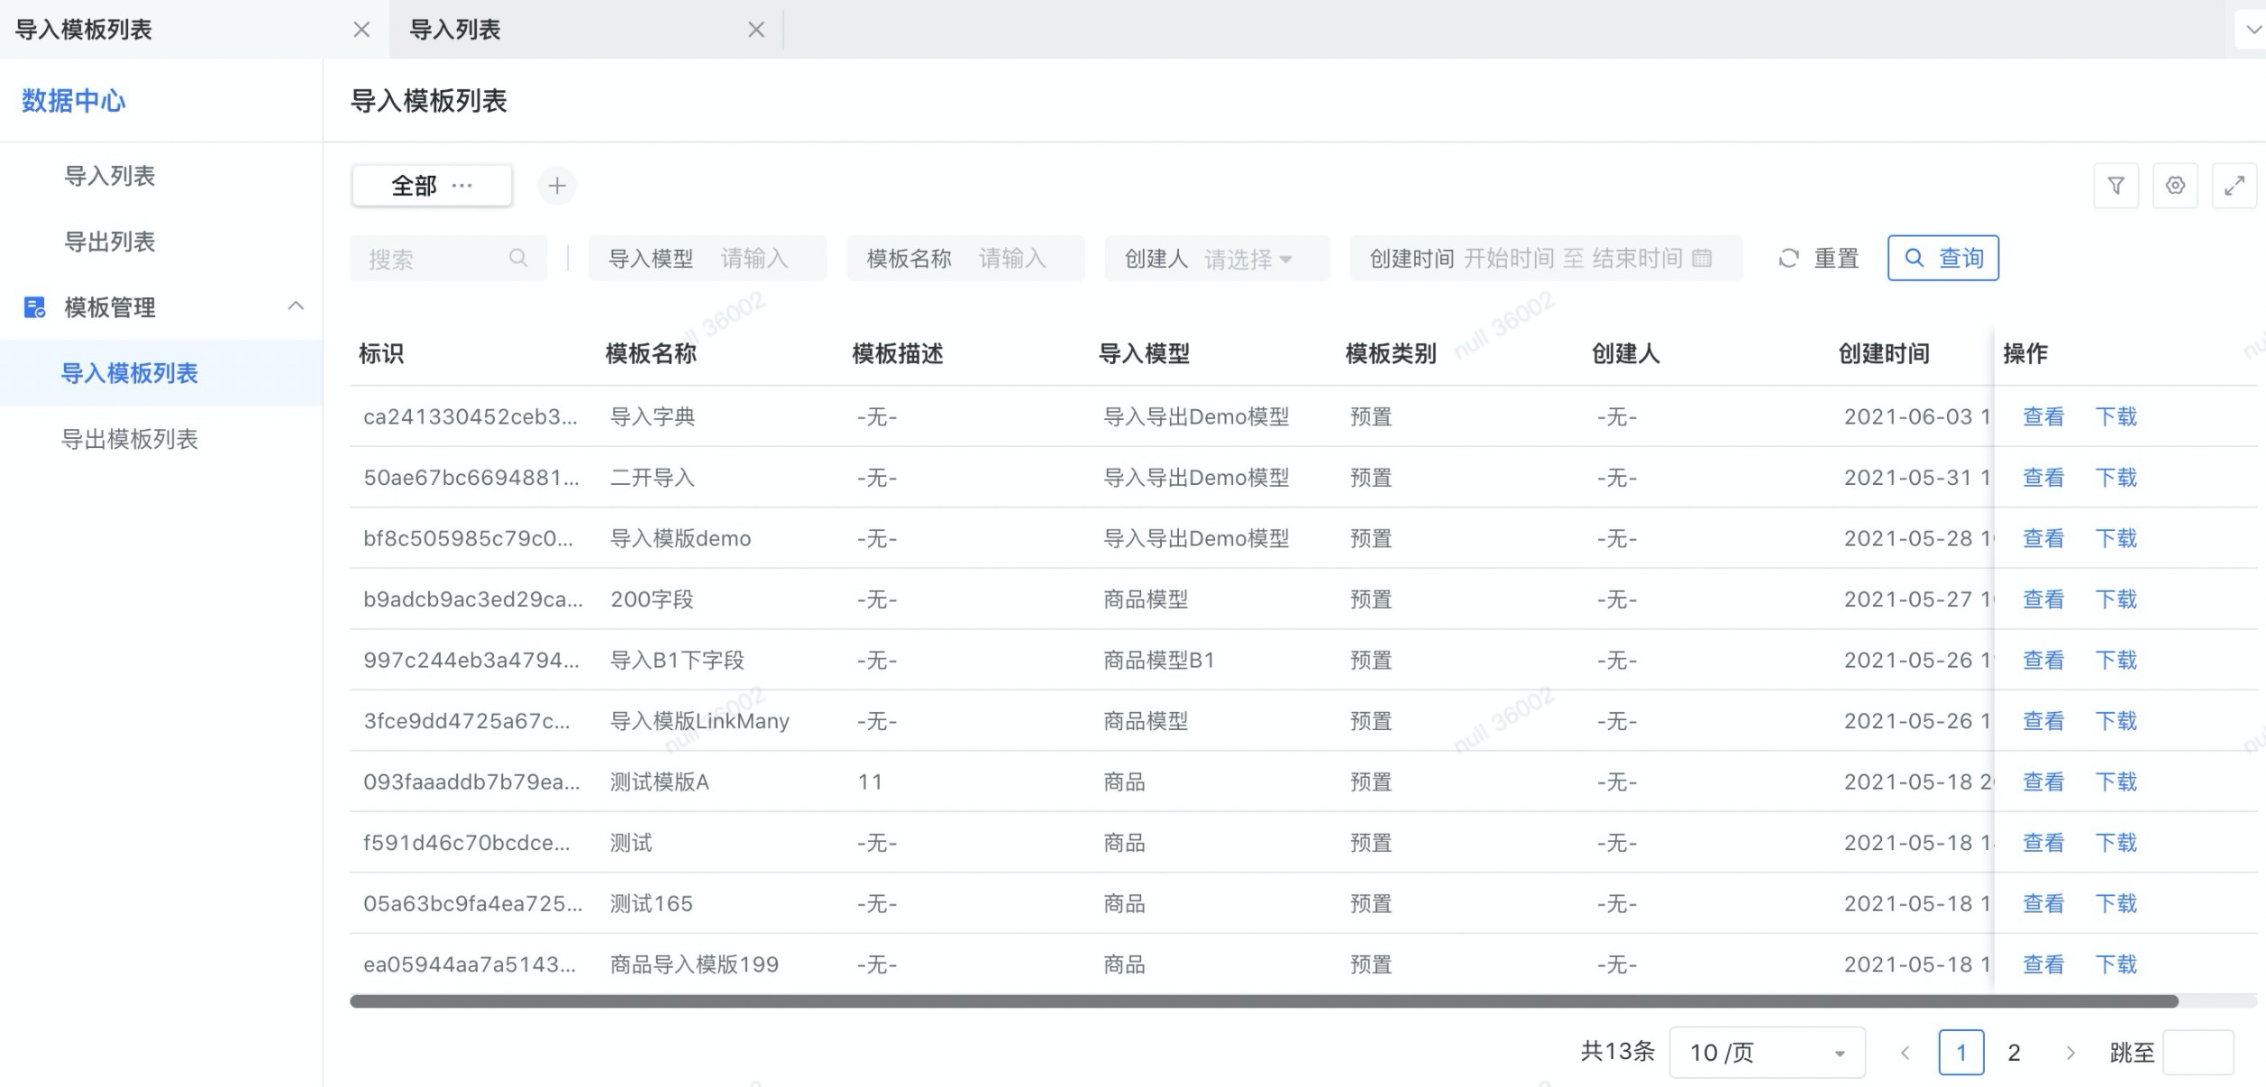Toggle the filter funnel icon

(2116, 186)
